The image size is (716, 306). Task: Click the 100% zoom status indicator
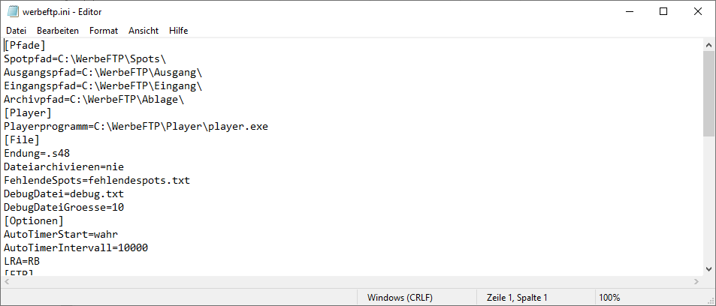pos(609,298)
